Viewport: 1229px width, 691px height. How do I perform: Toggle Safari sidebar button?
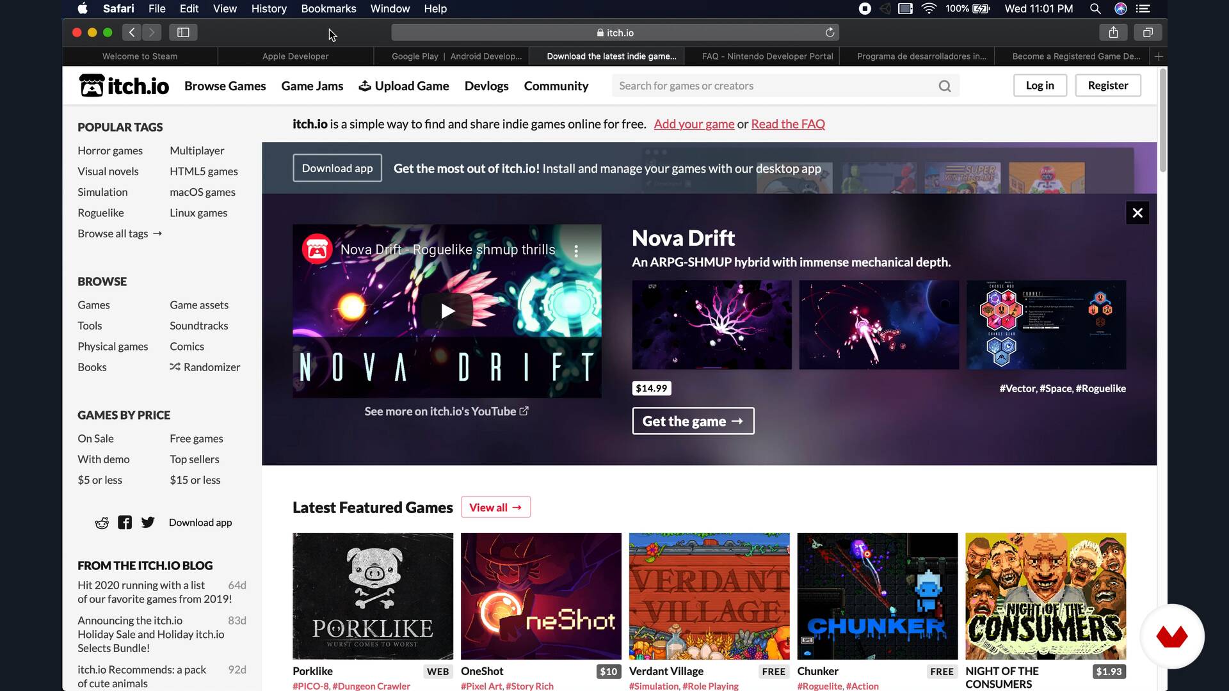183,32
